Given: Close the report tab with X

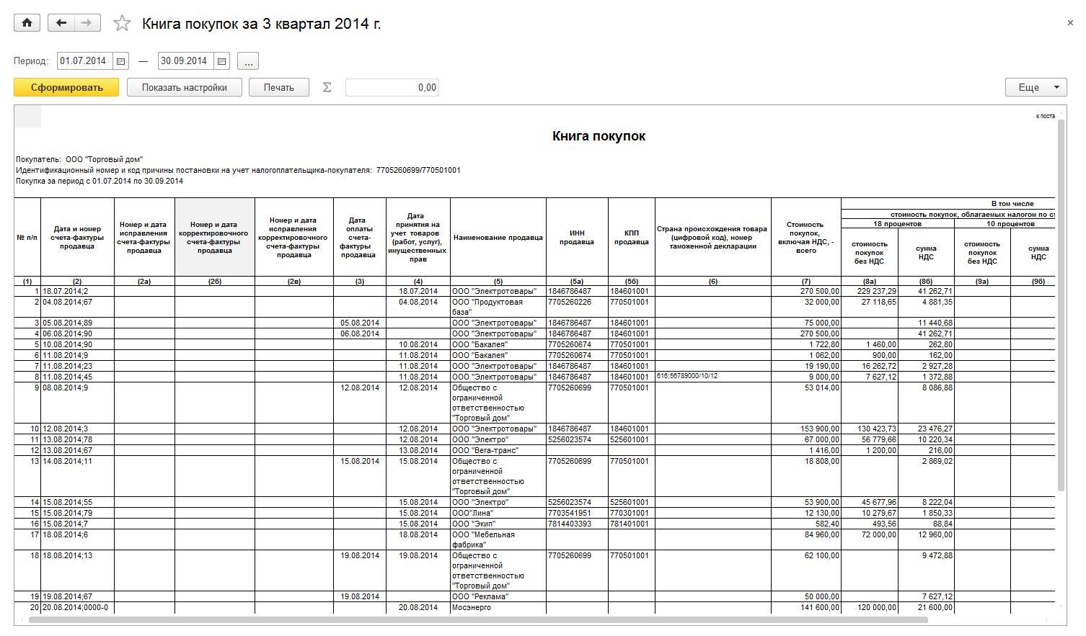Looking at the screenshot, I should (1071, 23).
